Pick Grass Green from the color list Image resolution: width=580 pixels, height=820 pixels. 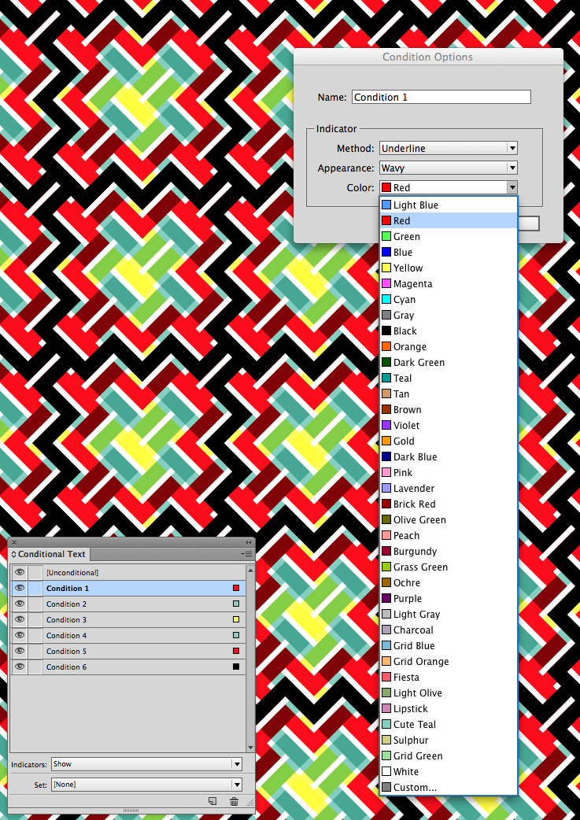point(420,567)
